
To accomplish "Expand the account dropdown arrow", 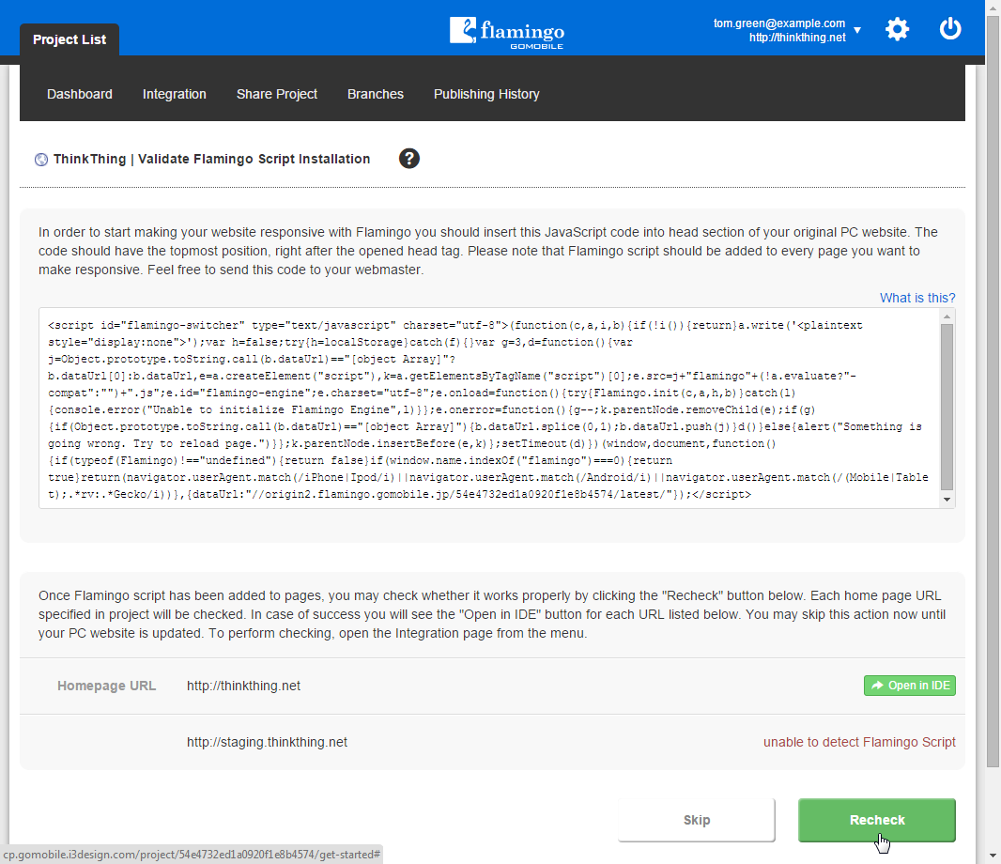I will pos(857,30).
